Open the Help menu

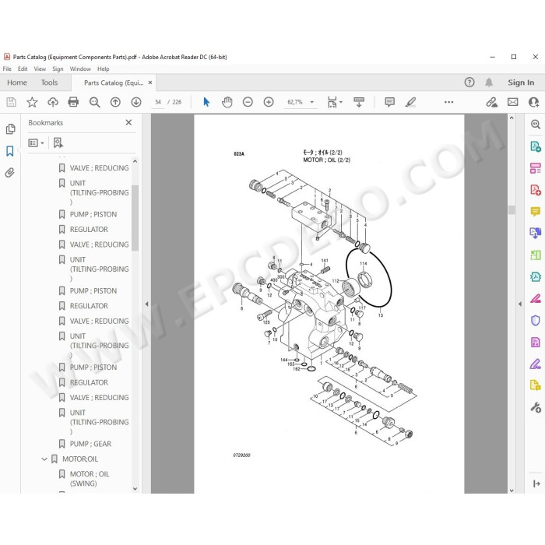[104, 69]
